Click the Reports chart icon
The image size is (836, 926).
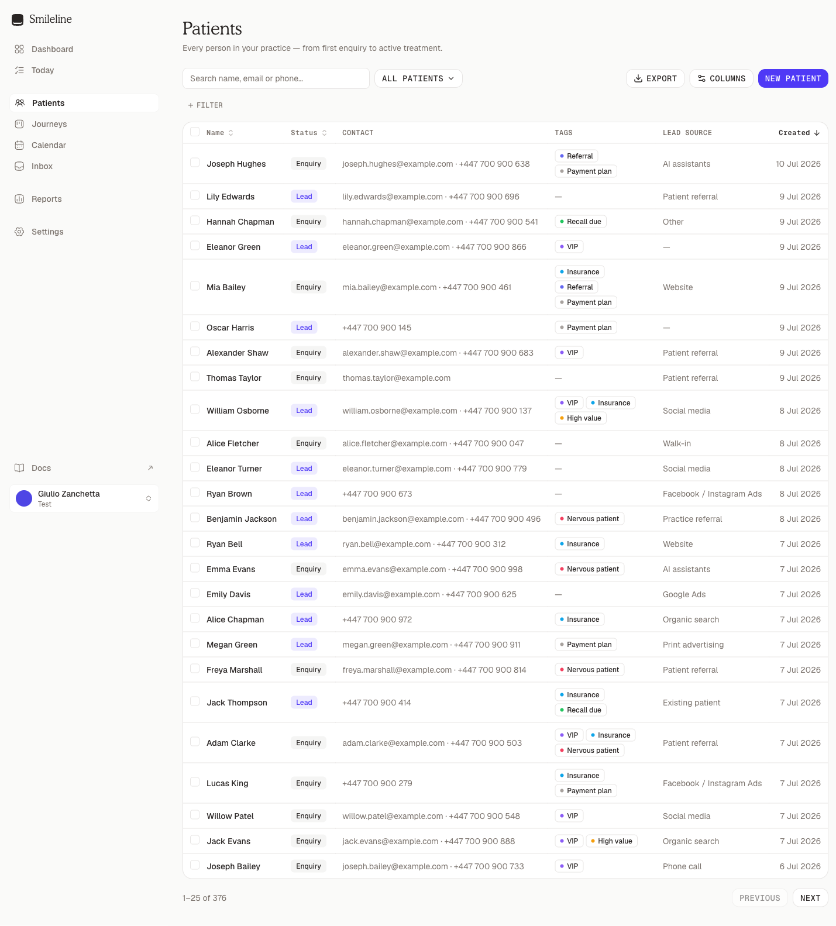(19, 199)
